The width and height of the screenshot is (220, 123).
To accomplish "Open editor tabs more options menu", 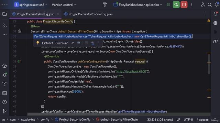I will 206,14.
